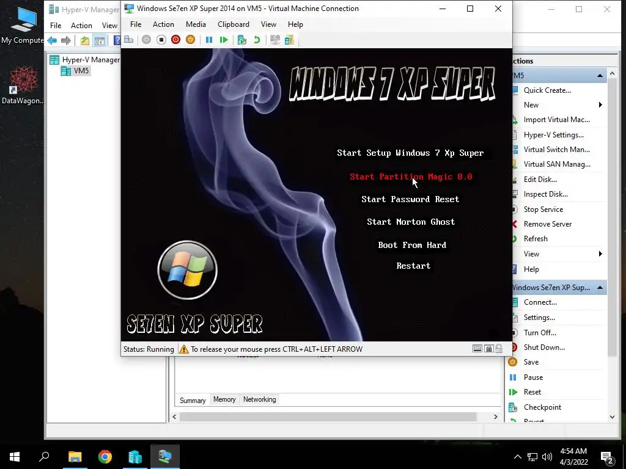Collapse the VM5 actions section
Screen dimensions: 626x469
tap(600, 75)
